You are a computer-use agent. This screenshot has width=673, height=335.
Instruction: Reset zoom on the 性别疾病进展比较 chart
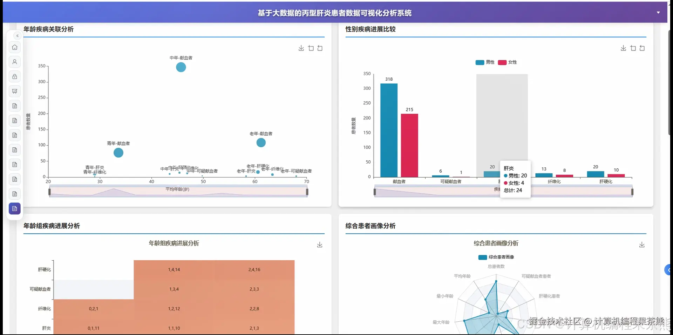point(642,48)
